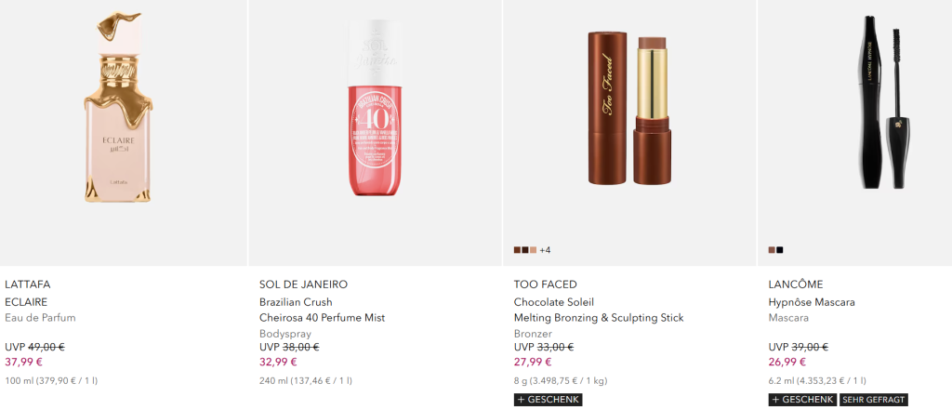Click the 'SEHR GEFRAGT' badge on Lancôme
Image resolution: width=952 pixels, height=410 pixels.
[874, 400]
